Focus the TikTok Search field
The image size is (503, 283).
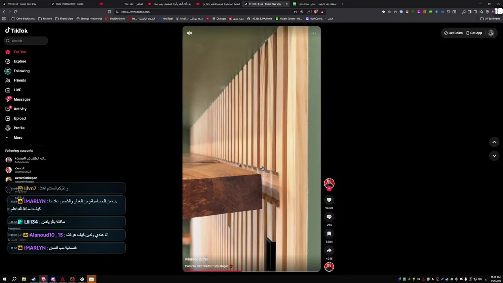tap(26, 41)
